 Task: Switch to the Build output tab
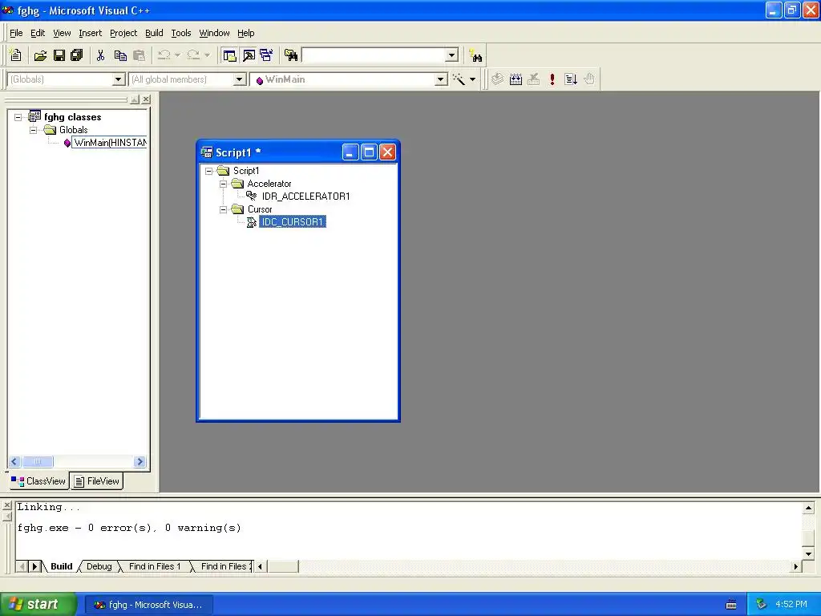tap(61, 566)
